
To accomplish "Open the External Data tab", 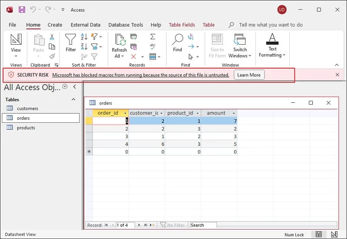I will [85, 25].
